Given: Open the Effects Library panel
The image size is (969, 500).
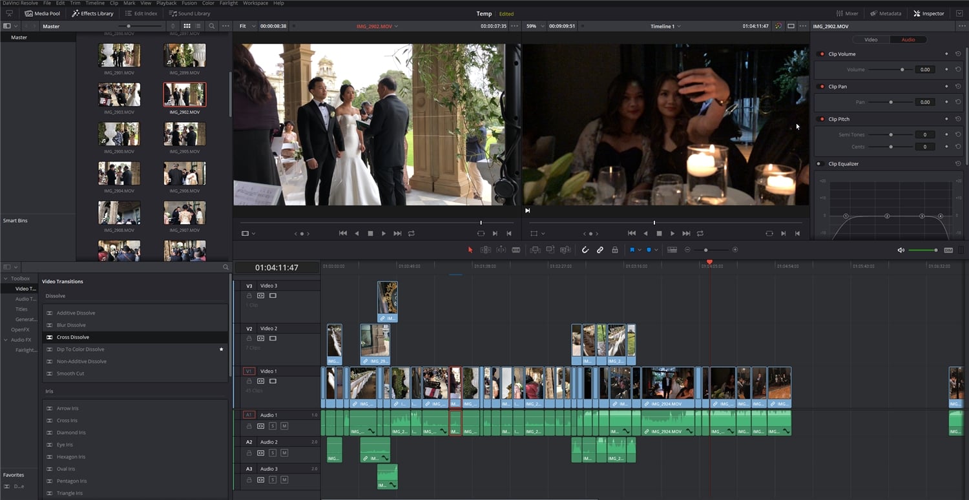Looking at the screenshot, I should pos(92,14).
